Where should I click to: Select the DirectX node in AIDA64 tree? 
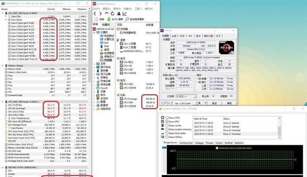click(102, 88)
